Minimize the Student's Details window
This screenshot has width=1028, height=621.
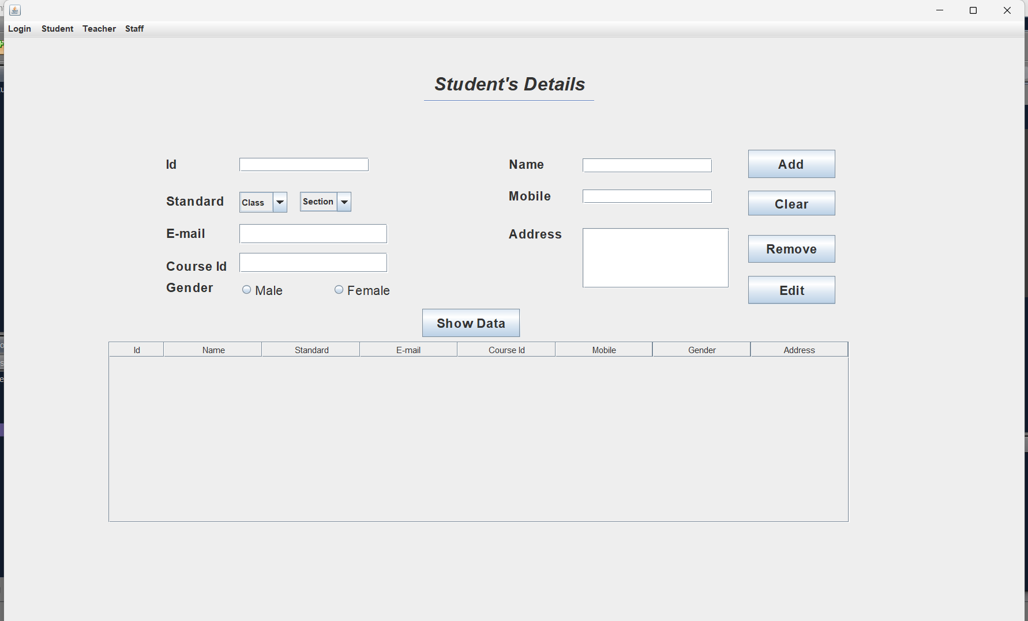click(x=940, y=10)
